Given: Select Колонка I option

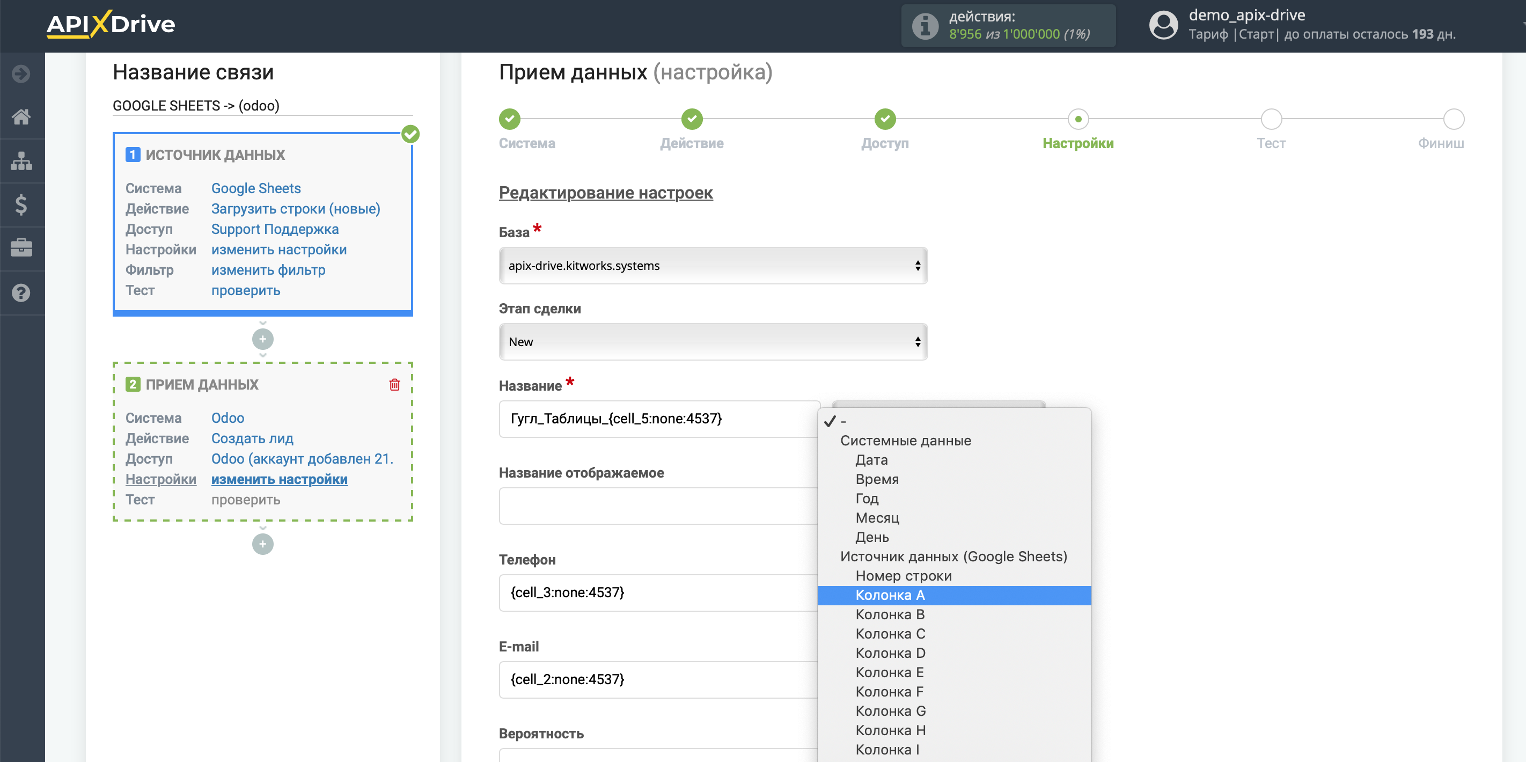Looking at the screenshot, I should [955, 750].
